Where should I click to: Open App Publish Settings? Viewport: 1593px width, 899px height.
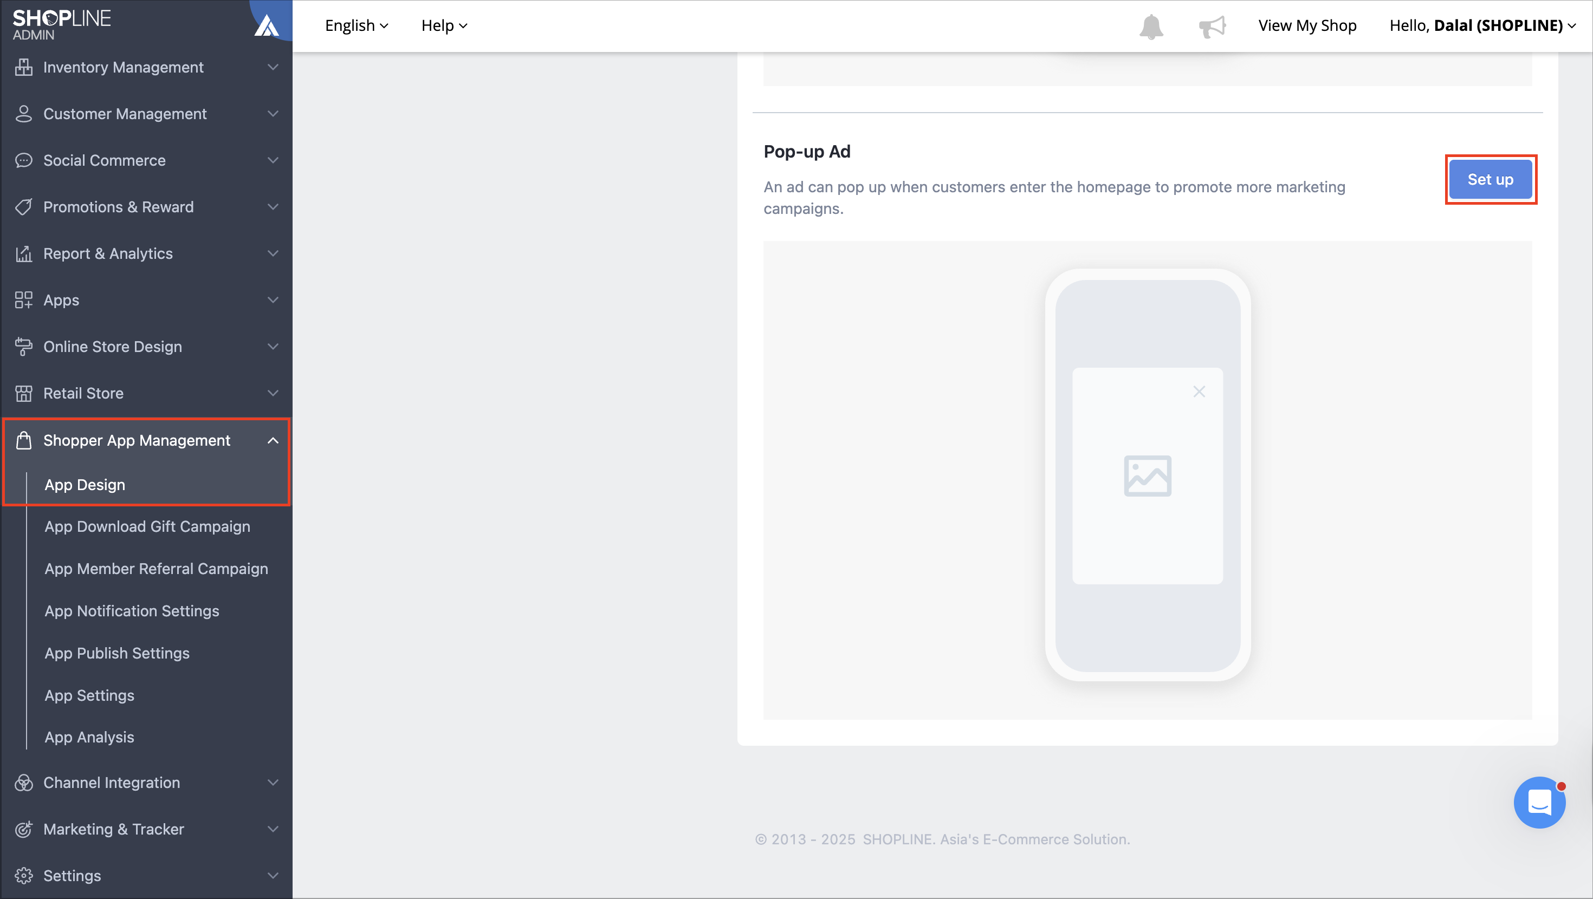pyautogui.click(x=117, y=653)
